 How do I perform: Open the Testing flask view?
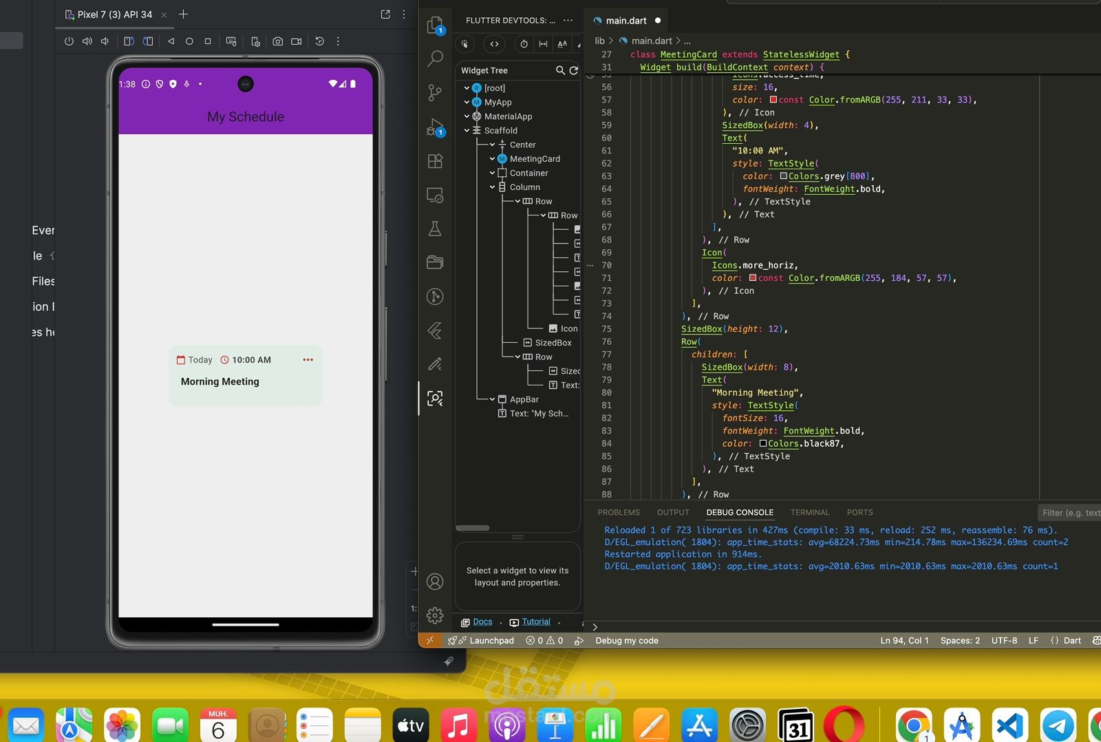(436, 229)
